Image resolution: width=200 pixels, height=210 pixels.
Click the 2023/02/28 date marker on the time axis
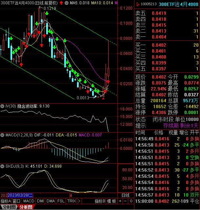coord(20,195)
